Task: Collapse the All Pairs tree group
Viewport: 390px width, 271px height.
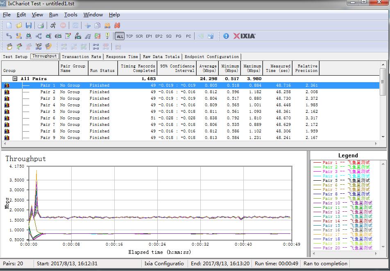Action: click(x=15, y=78)
